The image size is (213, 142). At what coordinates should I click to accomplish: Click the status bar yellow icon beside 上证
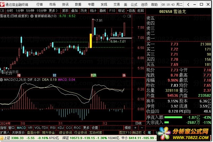pos(2,138)
